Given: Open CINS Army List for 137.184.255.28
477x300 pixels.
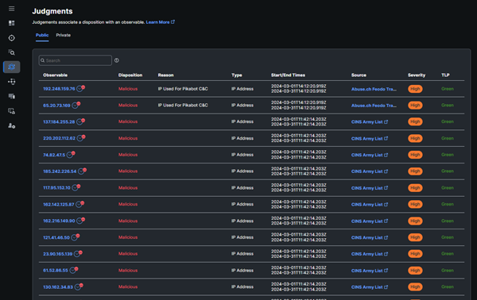Looking at the screenshot, I should coord(370,121).
